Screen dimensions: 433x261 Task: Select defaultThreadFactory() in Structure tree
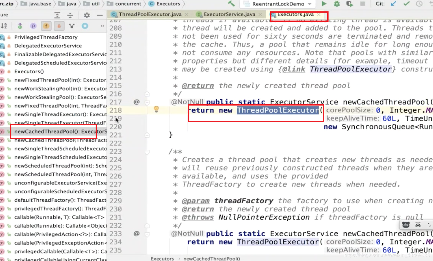click(60, 200)
